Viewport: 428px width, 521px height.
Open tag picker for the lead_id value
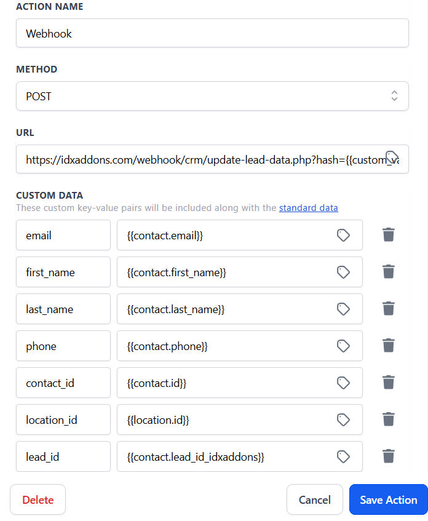pyautogui.click(x=343, y=456)
